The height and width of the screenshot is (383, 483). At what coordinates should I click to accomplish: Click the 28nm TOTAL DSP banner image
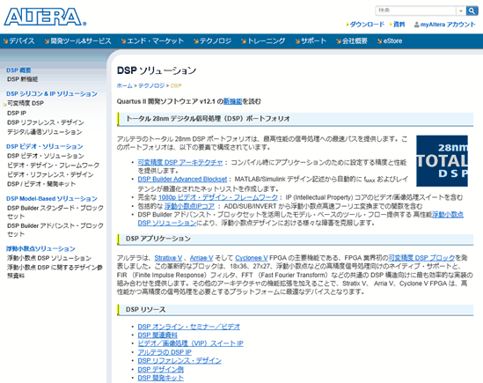click(442, 160)
